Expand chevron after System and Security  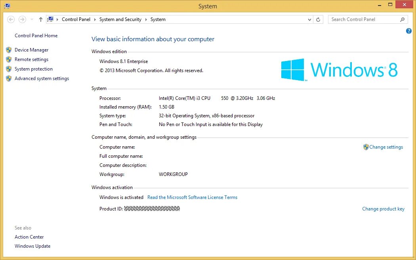(146, 19)
